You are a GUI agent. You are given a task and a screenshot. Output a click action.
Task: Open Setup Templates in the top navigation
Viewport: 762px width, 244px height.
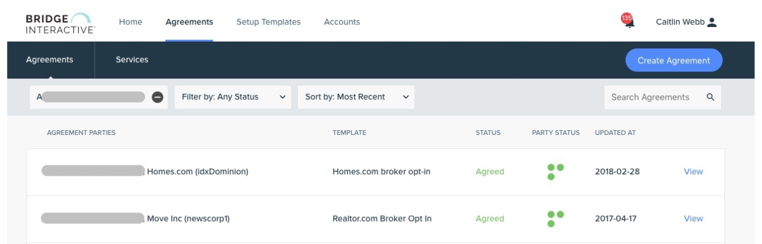pyautogui.click(x=268, y=22)
